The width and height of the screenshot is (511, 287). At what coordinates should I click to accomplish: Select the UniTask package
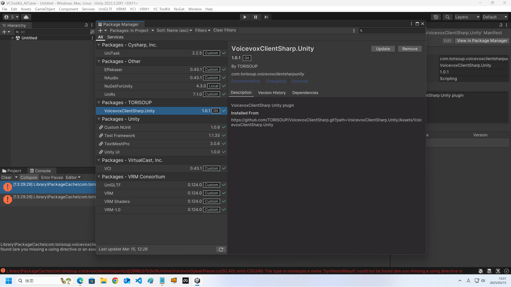162,53
